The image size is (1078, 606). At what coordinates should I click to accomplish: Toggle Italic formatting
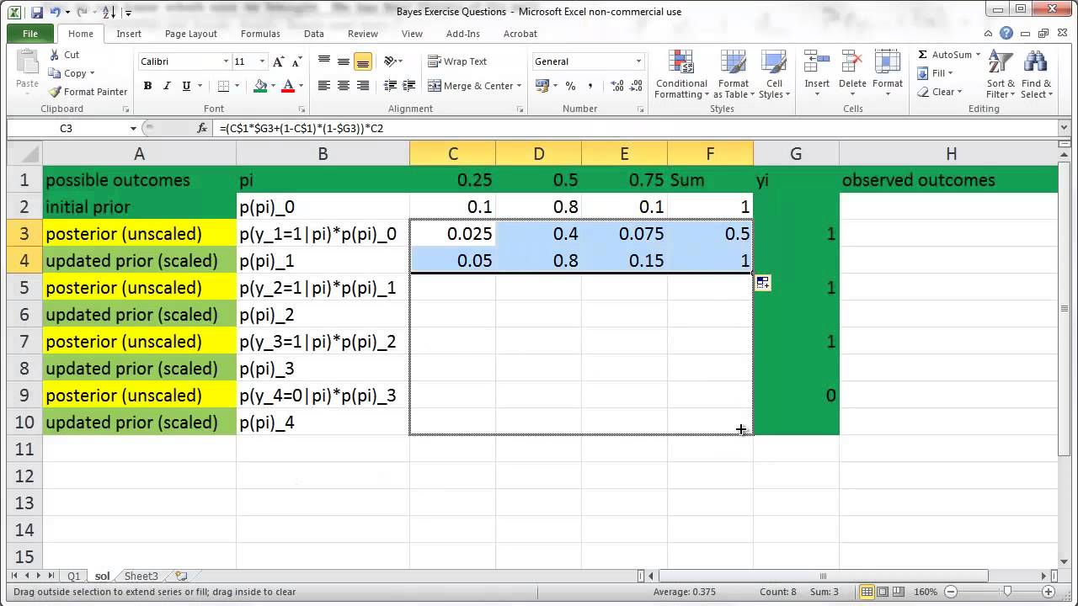click(167, 85)
